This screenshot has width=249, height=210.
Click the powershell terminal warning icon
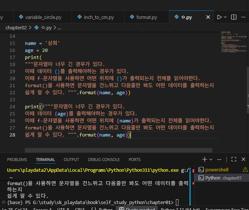[x=245, y=170]
